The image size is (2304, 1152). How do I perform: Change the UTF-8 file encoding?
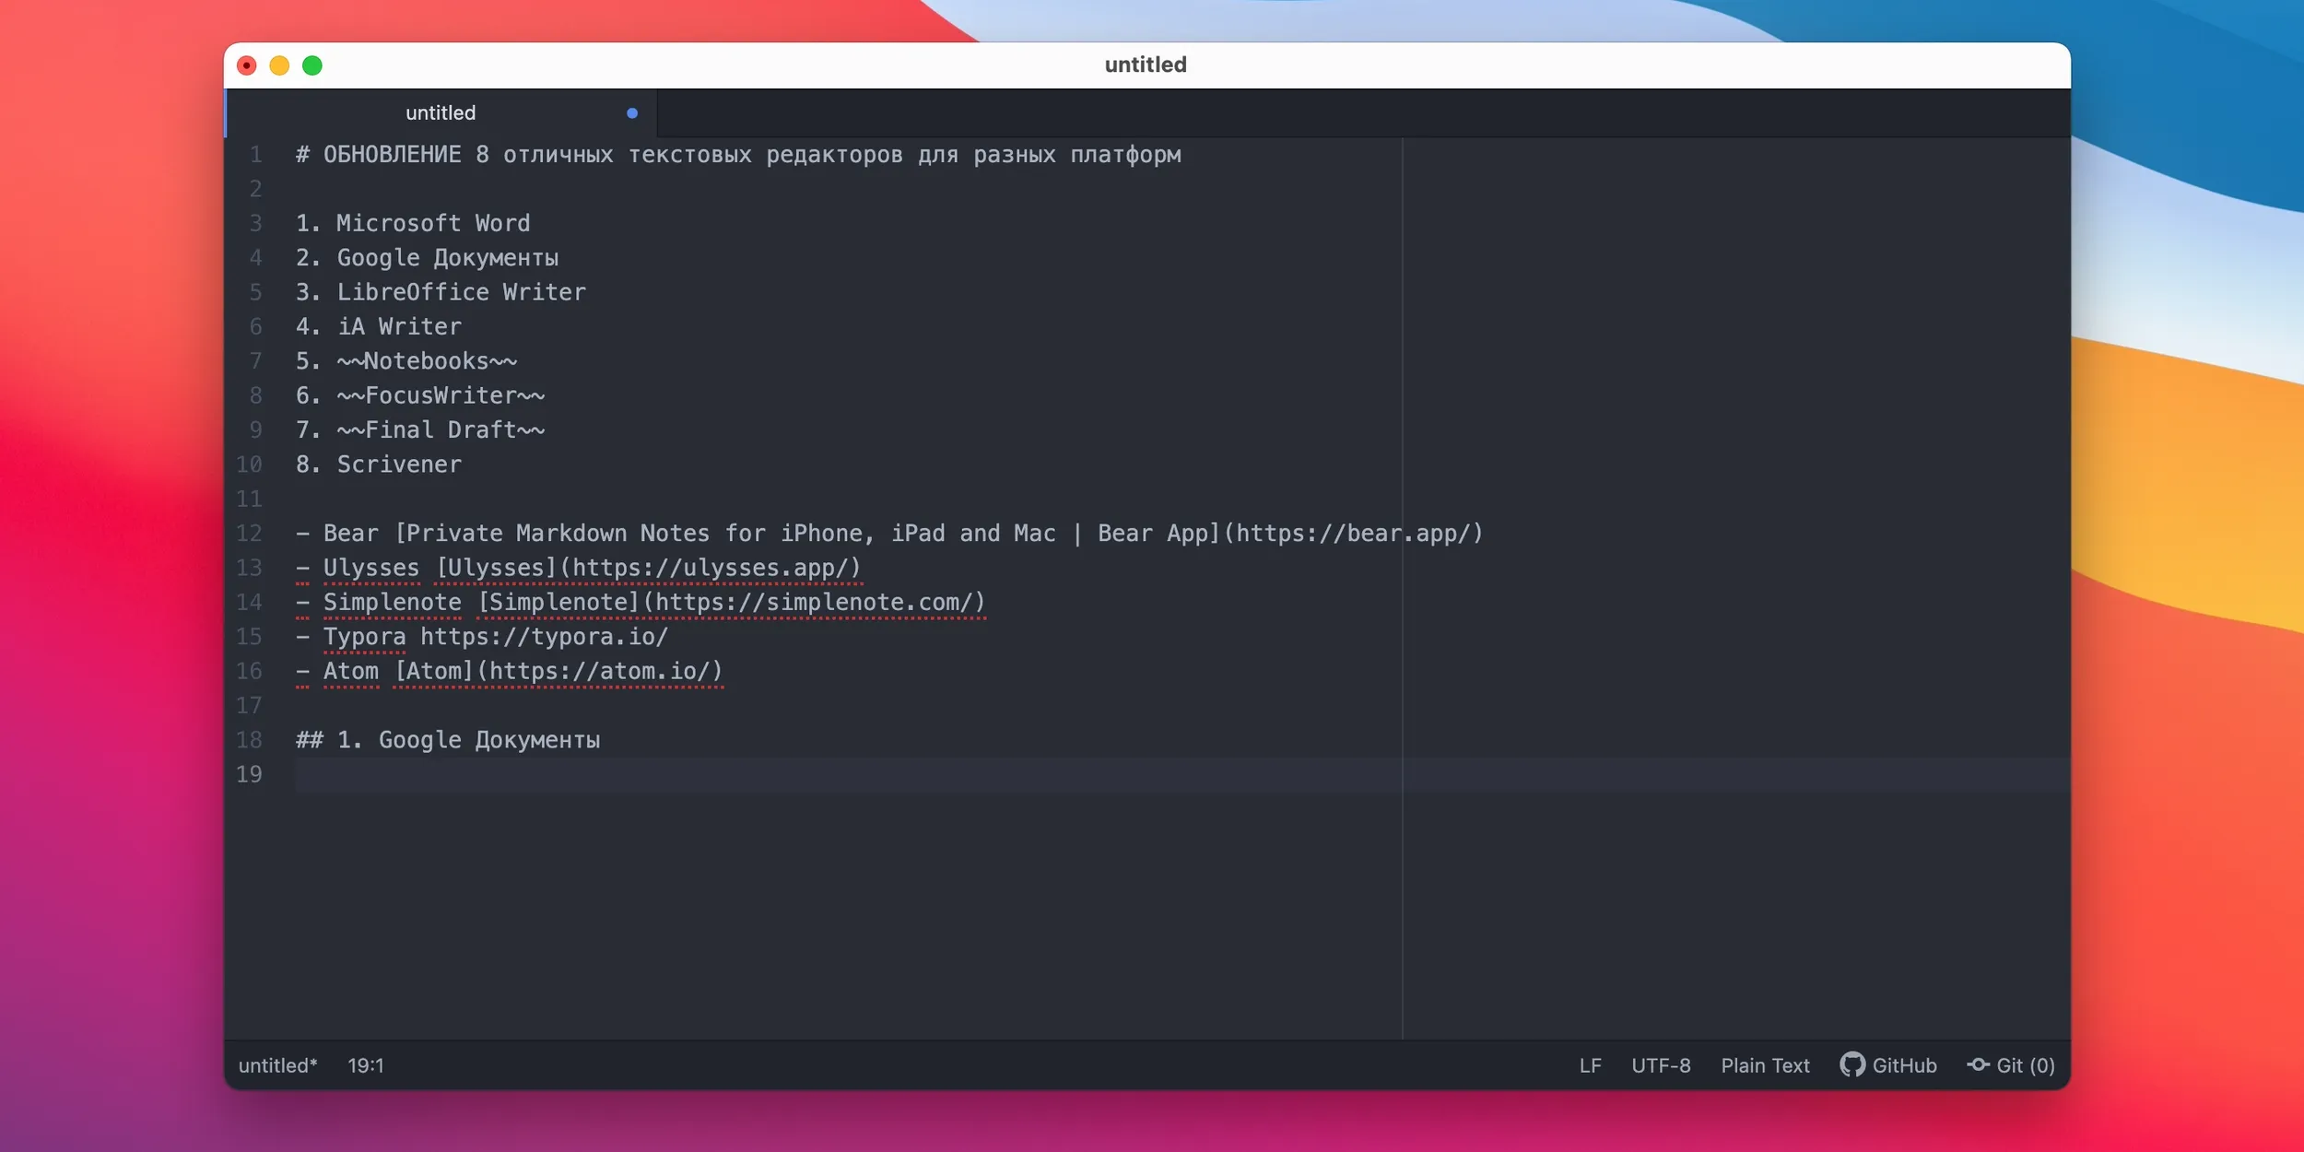click(x=1661, y=1065)
